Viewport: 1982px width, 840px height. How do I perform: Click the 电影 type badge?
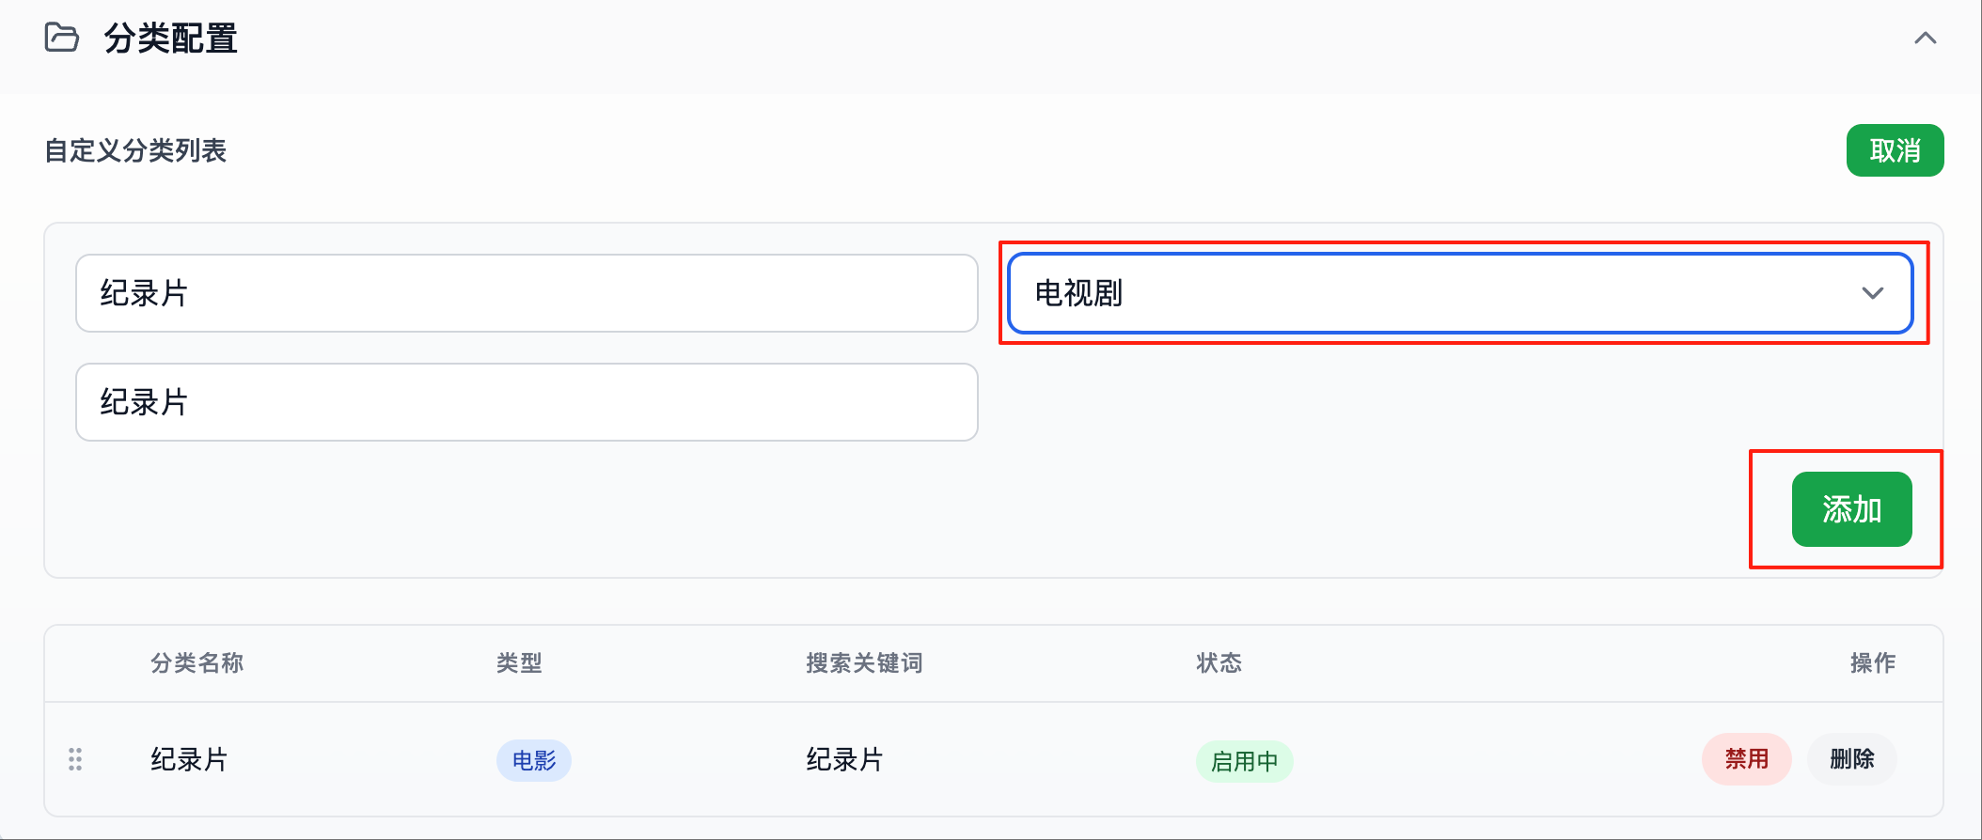[533, 760]
